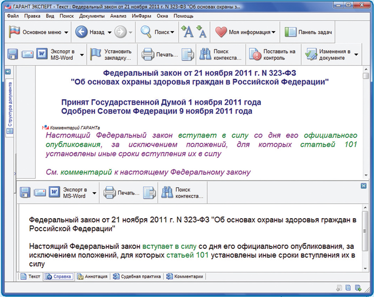The height and width of the screenshot is (297, 374).
Task: Click the decrease font size icon
Action: (201, 32)
